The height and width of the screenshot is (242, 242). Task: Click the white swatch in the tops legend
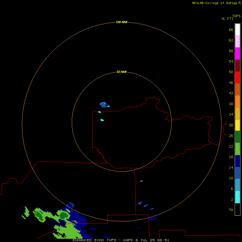point(237,30)
